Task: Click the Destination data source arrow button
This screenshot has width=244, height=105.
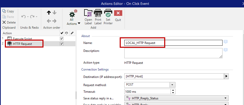Action: click(226, 76)
